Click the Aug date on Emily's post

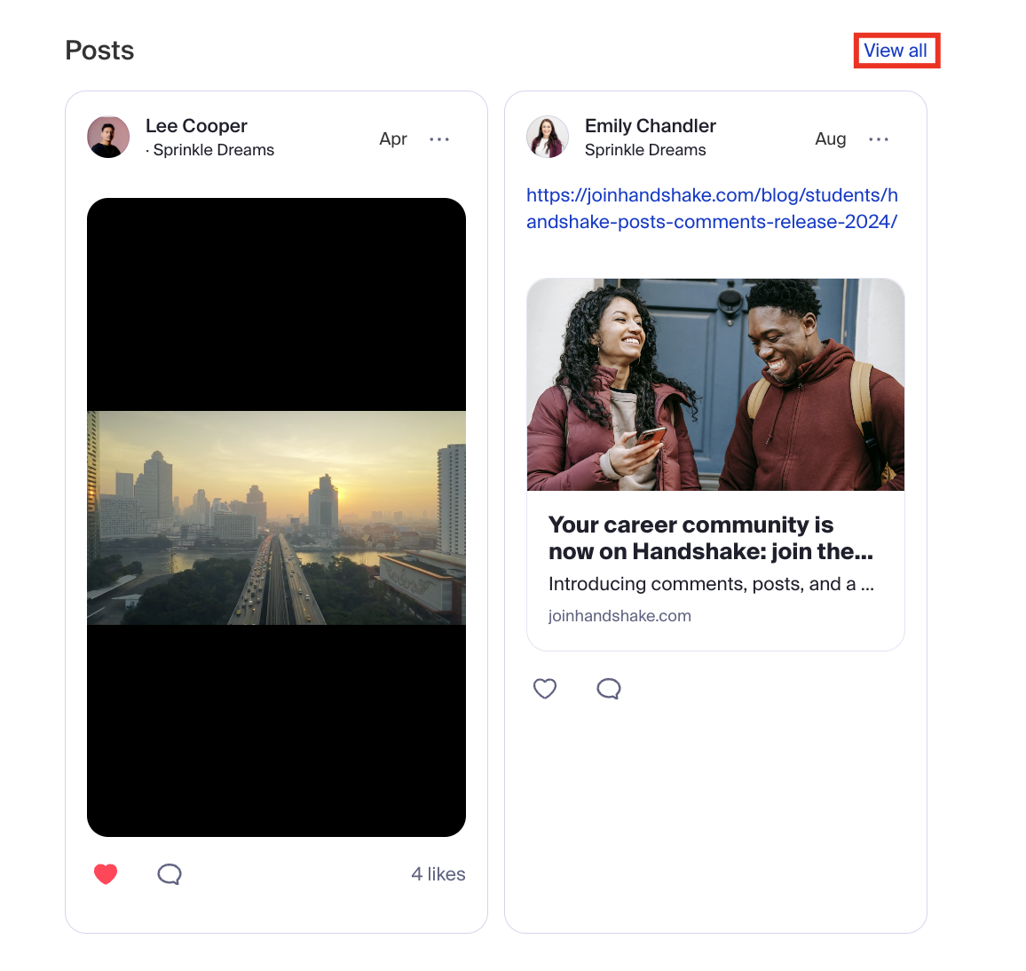(830, 138)
